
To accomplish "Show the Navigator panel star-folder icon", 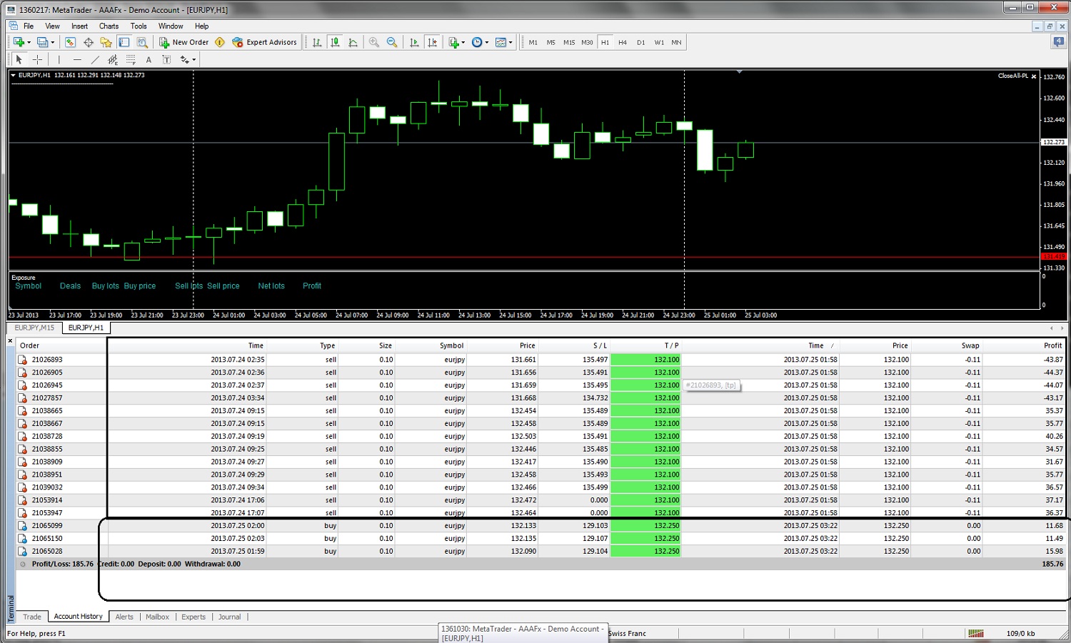I will [106, 42].
